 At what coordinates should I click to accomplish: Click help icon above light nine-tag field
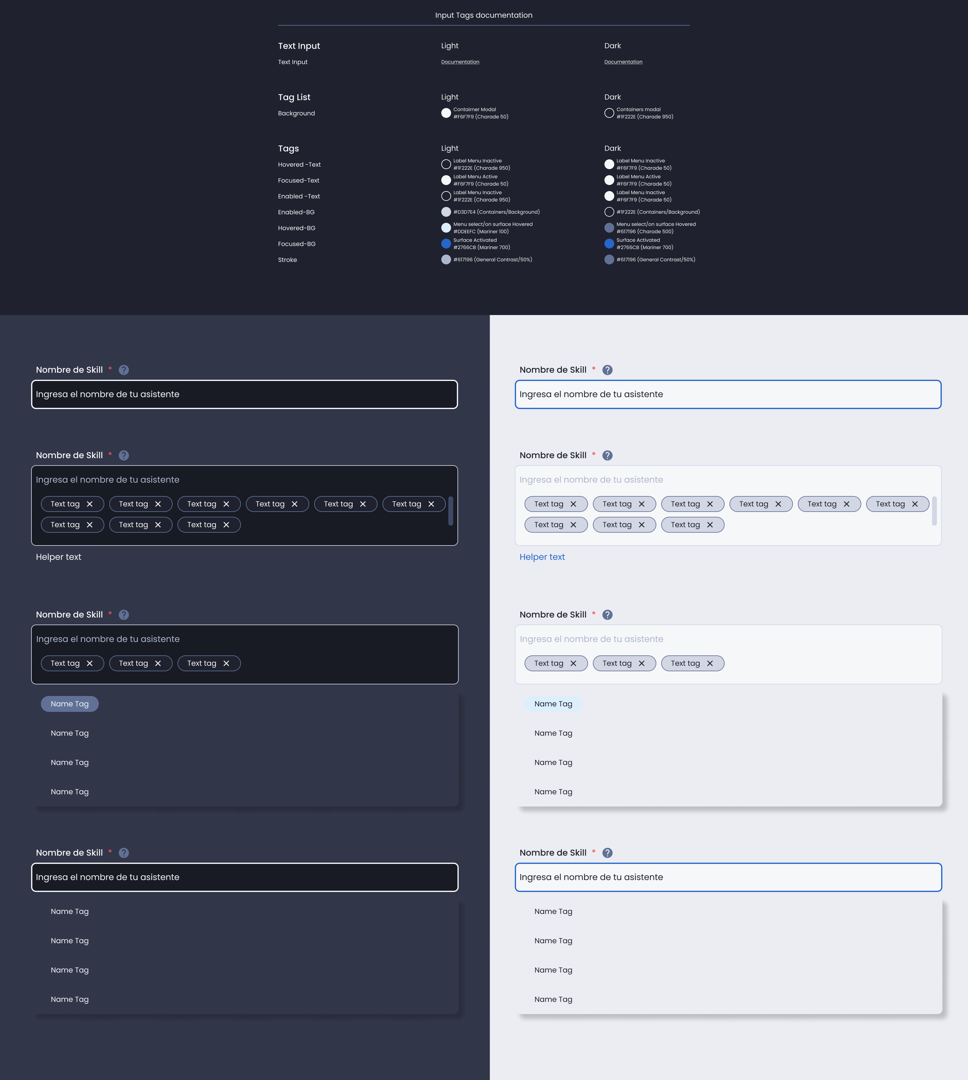pyautogui.click(x=608, y=456)
